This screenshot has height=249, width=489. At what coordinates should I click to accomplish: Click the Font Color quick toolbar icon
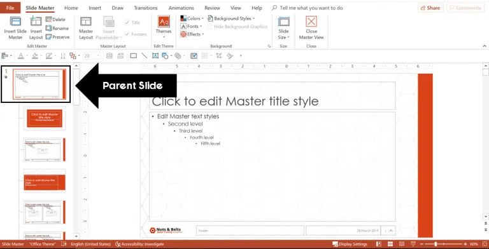[x=21, y=56]
